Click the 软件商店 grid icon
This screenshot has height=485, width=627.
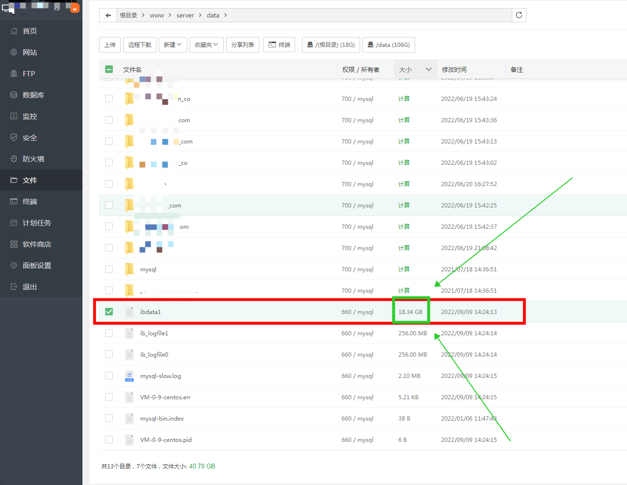tap(14, 244)
